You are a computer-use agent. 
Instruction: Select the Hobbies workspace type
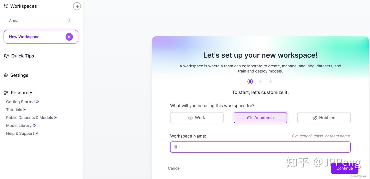[x=324, y=118]
